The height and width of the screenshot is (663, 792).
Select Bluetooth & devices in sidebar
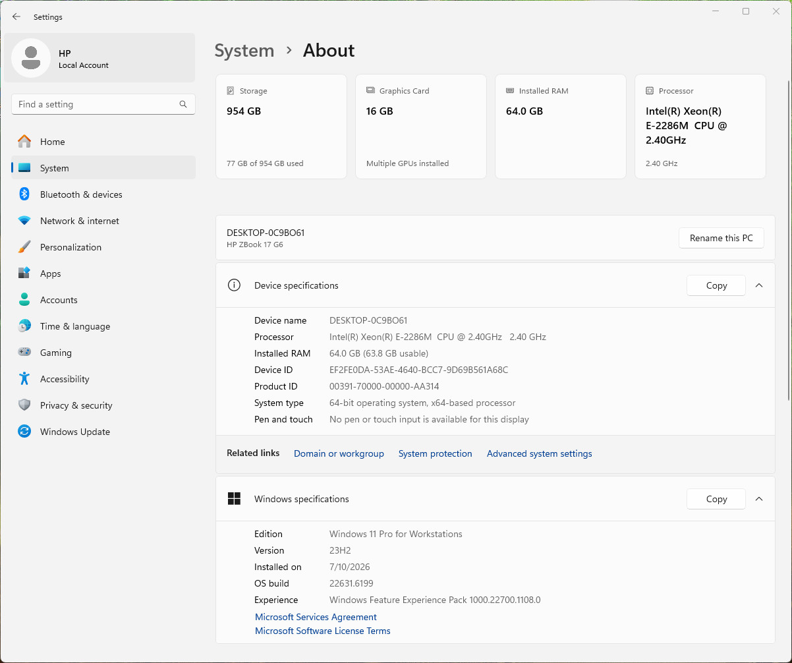103,194
